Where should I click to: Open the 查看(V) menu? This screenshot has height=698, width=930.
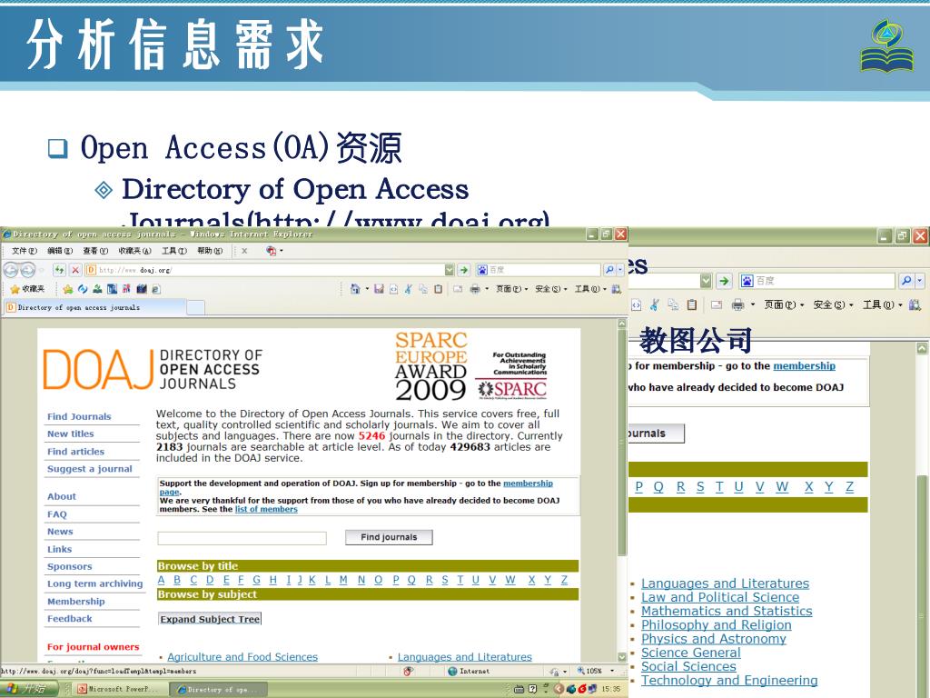(x=94, y=251)
